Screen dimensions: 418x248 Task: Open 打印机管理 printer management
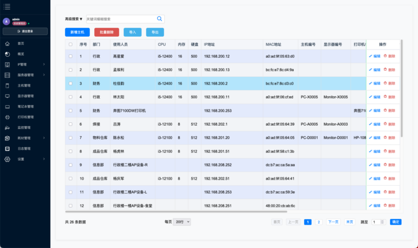pos(26,117)
